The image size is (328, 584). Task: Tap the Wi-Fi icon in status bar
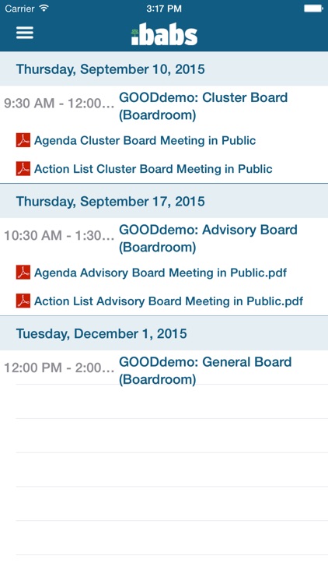point(44,8)
